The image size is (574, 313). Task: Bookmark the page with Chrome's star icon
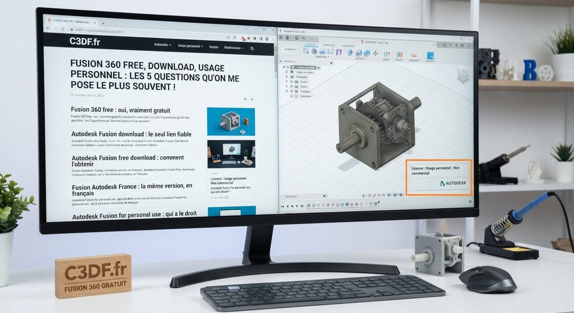coord(235,38)
